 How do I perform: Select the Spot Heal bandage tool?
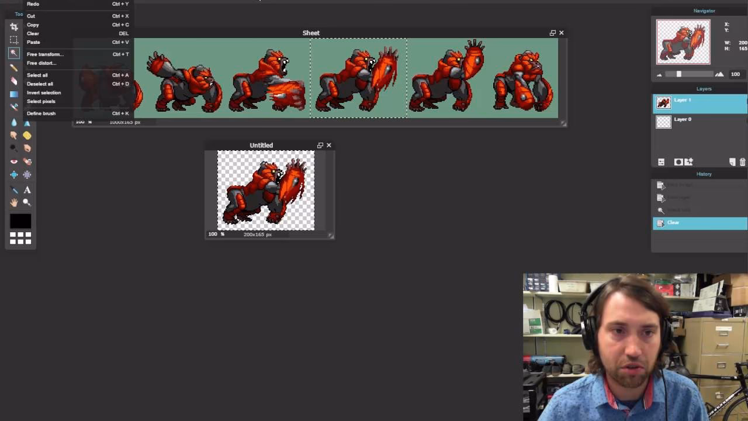coord(27,161)
